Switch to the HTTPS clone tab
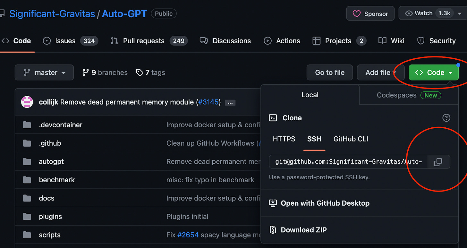The image size is (467, 248). pos(284,139)
